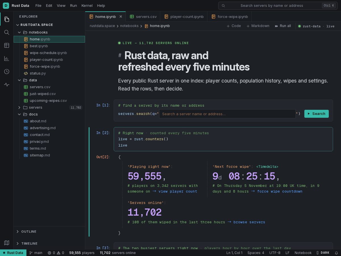Click the rustdata.space breadcrumb
This screenshot has width=341, height=256.
tap(102, 26)
